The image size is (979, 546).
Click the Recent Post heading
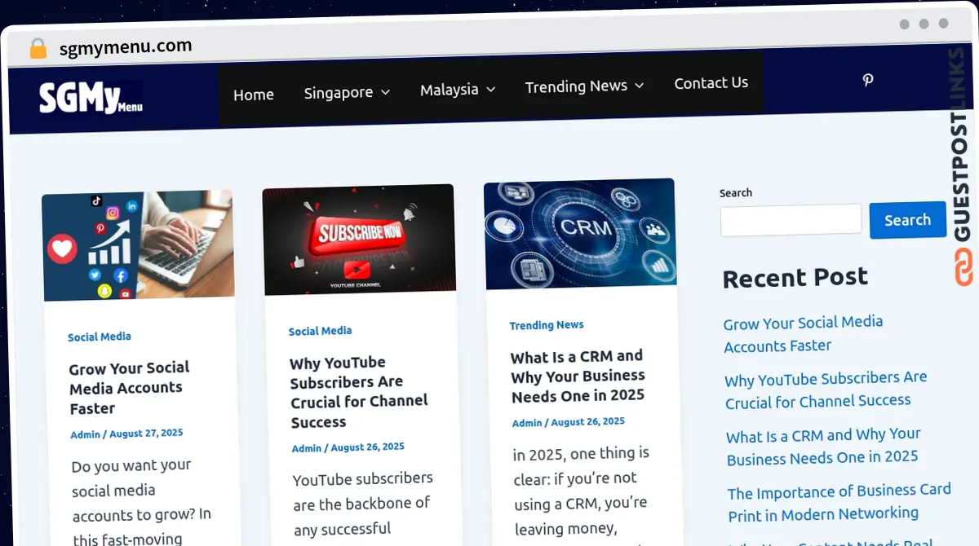point(795,278)
